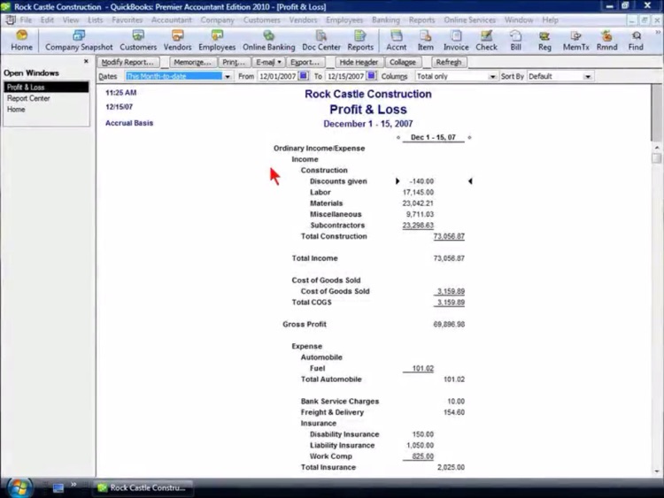Click the From date field 12/01/2007
Image resolution: width=664 pixels, height=498 pixels.
pos(277,77)
